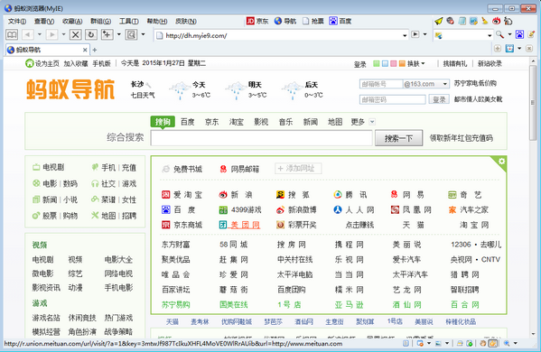Open the search engine box dropdown arrow
Image resolution: width=541 pixels, height=352 pixels.
click(x=490, y=35)
